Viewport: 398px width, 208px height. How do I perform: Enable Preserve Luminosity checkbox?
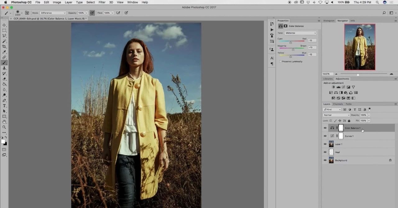click(x=280, y=61)
